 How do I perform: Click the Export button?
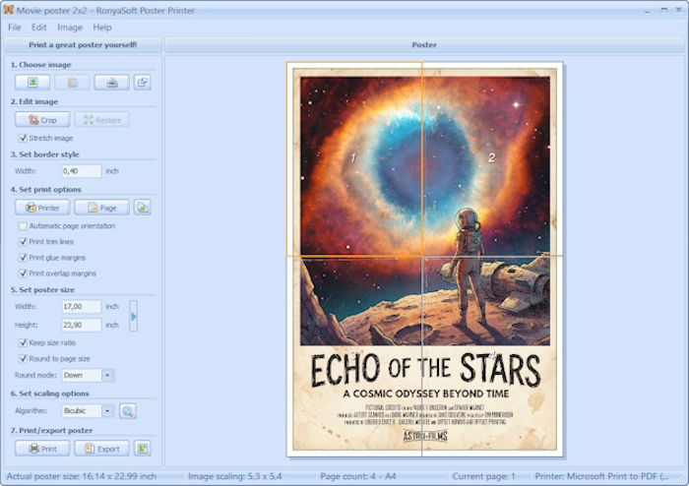tap(102, 449)
